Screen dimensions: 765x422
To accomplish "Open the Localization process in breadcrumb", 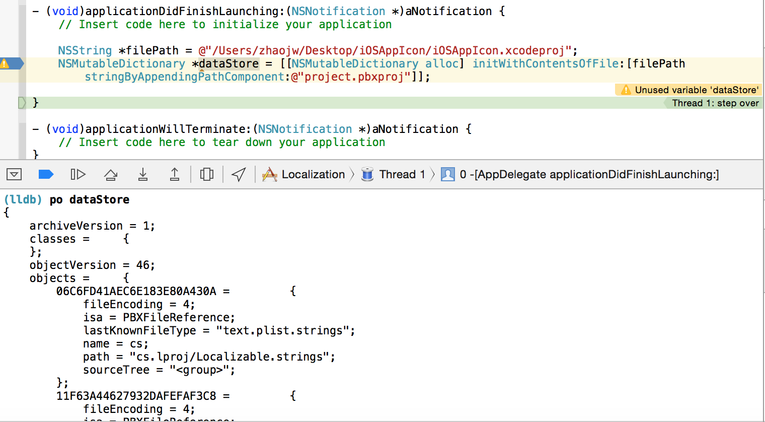I will [x=313, y=174].
